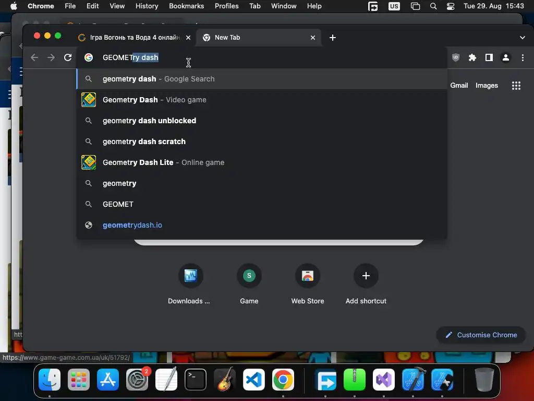Open the uBlock shield extension icon
This screenshot has height=401, width=534.
pyautogui.click(x=456, y=57)
